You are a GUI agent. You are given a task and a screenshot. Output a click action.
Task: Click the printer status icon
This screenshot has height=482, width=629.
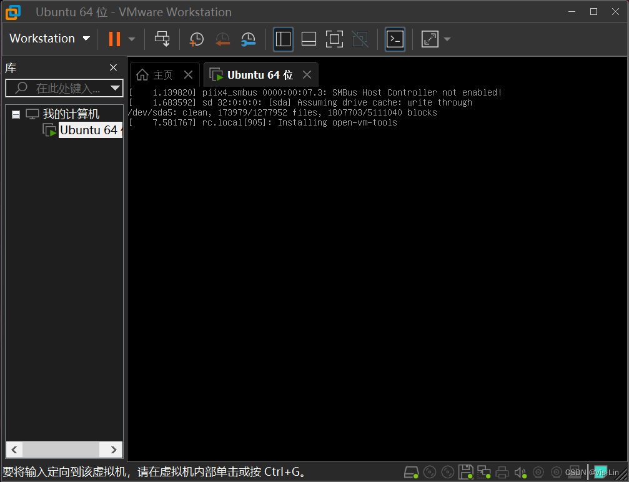coord(502,473)
